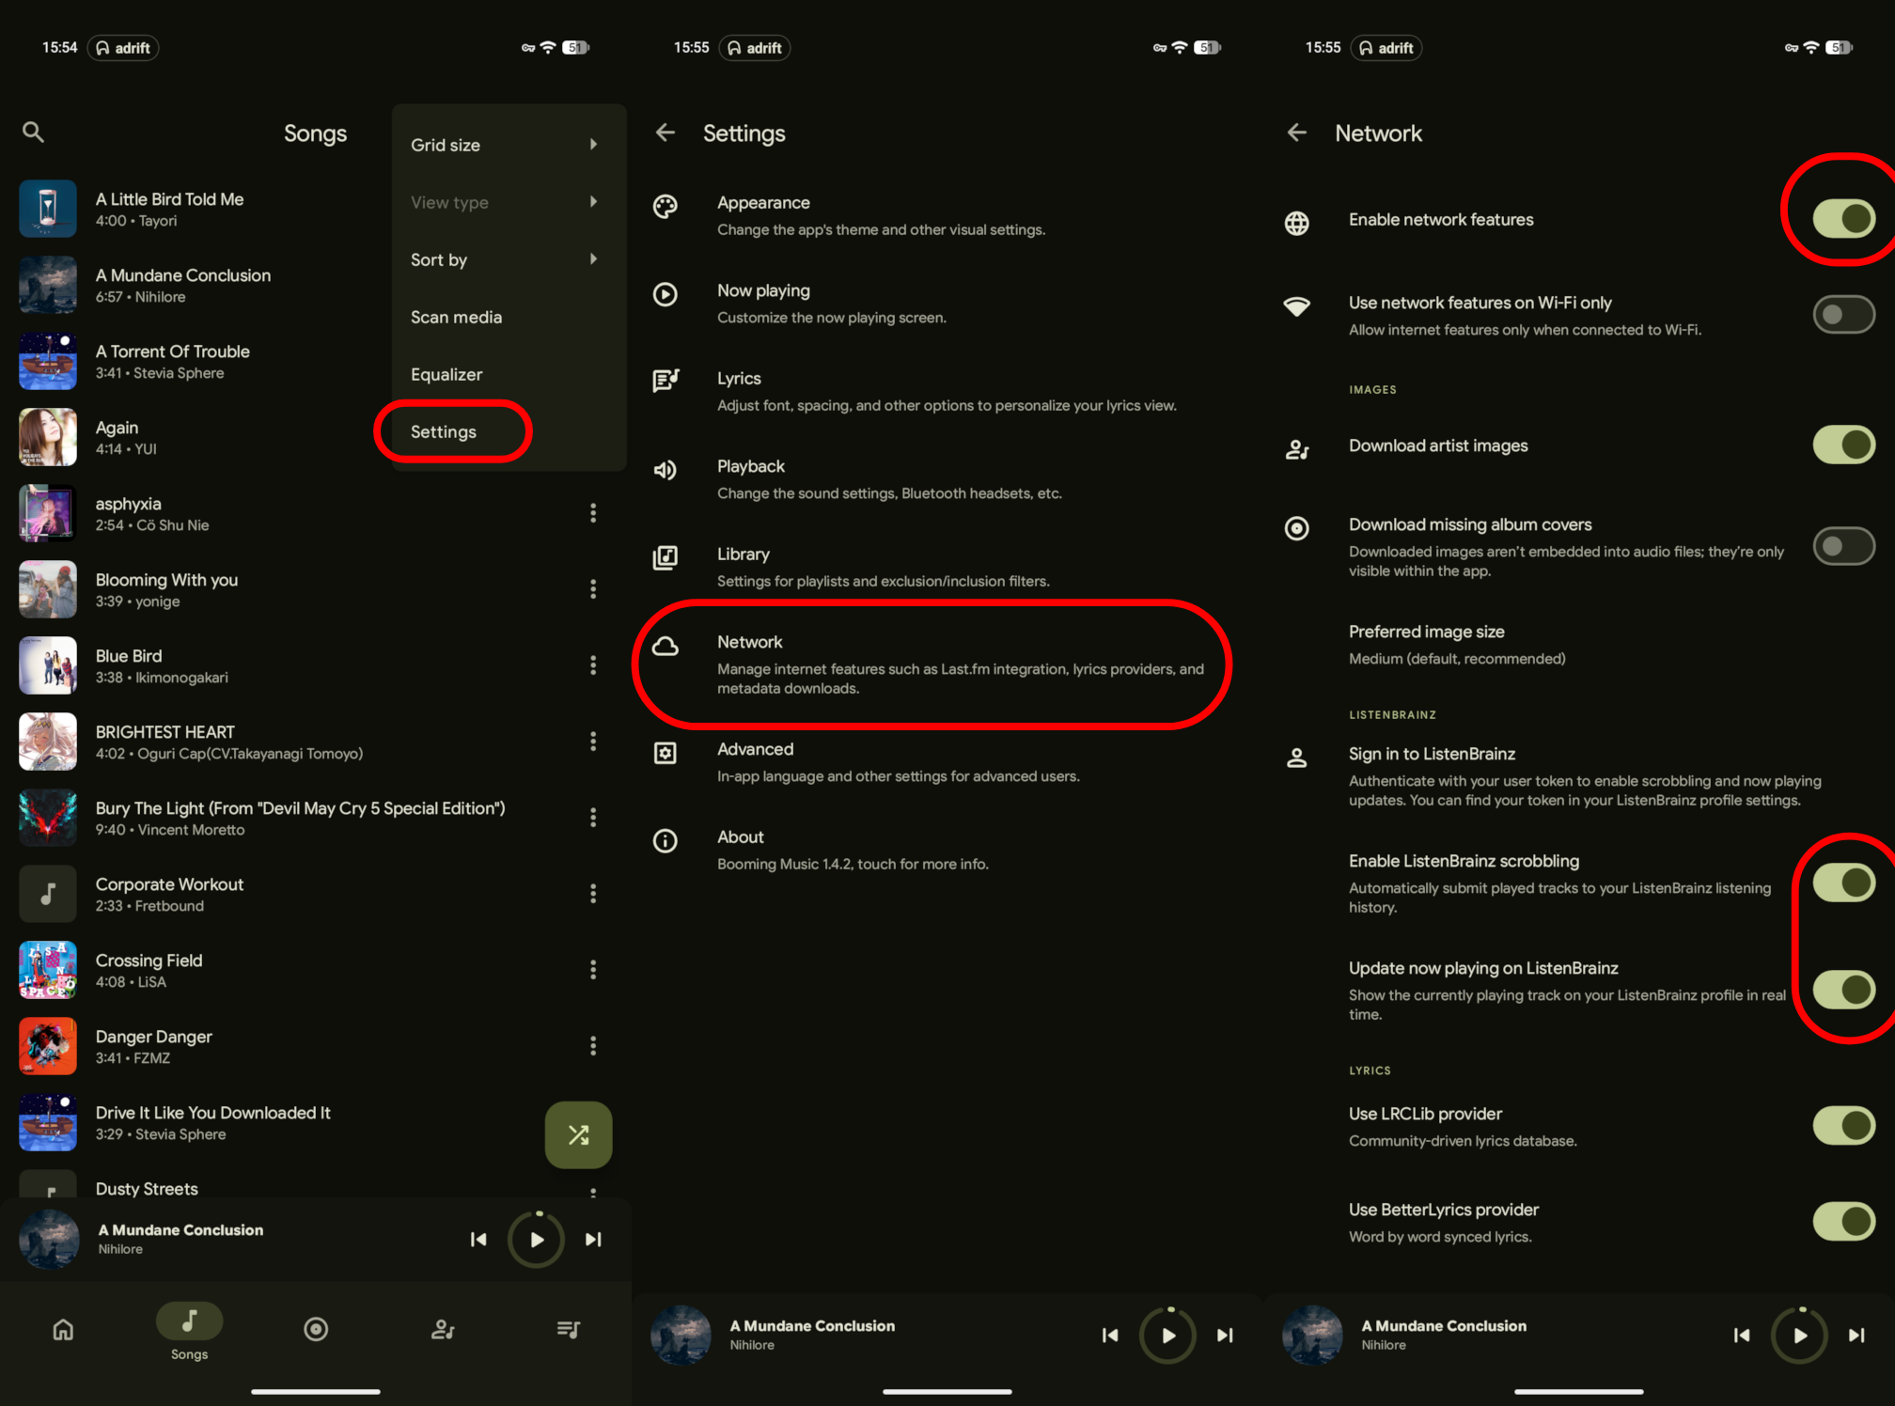
Task: Click the circular progress ring in Songs player
Action: pos(536,1239)
